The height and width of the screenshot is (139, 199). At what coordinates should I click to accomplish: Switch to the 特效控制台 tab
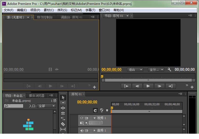[45, 17]
